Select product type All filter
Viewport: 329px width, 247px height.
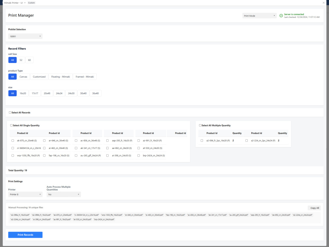point(13,77)
